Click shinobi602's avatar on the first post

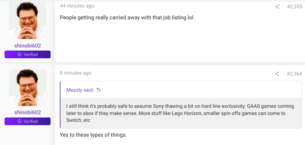(28, 21)
